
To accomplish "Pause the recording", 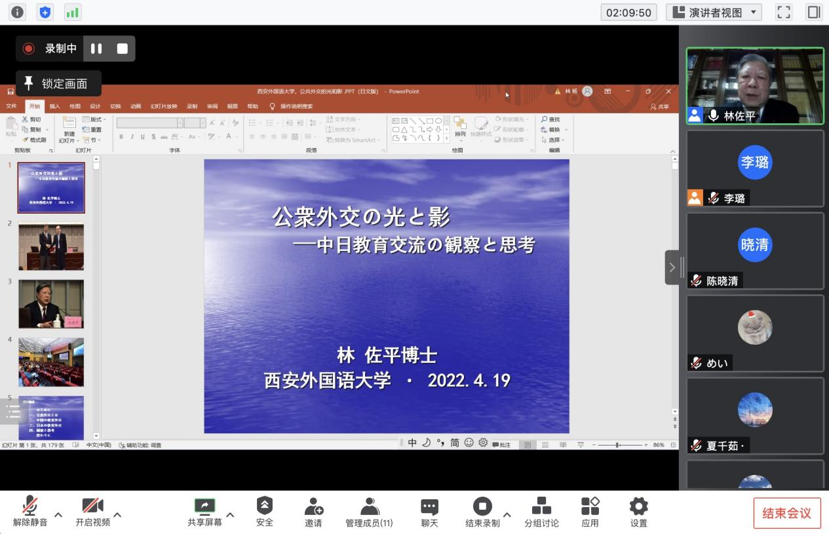I will [96, 48].
